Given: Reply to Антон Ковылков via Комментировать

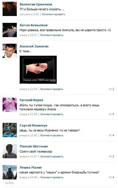Looking at the screenshot, I should coord(52,35).
